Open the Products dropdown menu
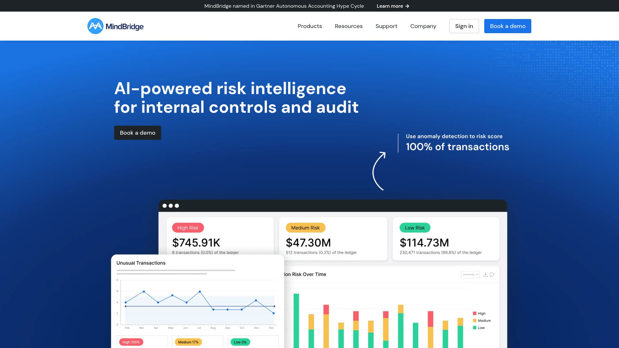The height and width of the screenshot is (348, 619). pyautogui.click(x=309, y=26)
